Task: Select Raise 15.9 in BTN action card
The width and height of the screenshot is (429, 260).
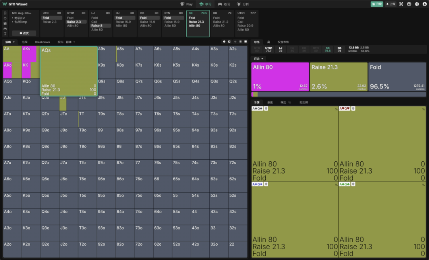Action: pyautogui.click(x=172, y=22)
